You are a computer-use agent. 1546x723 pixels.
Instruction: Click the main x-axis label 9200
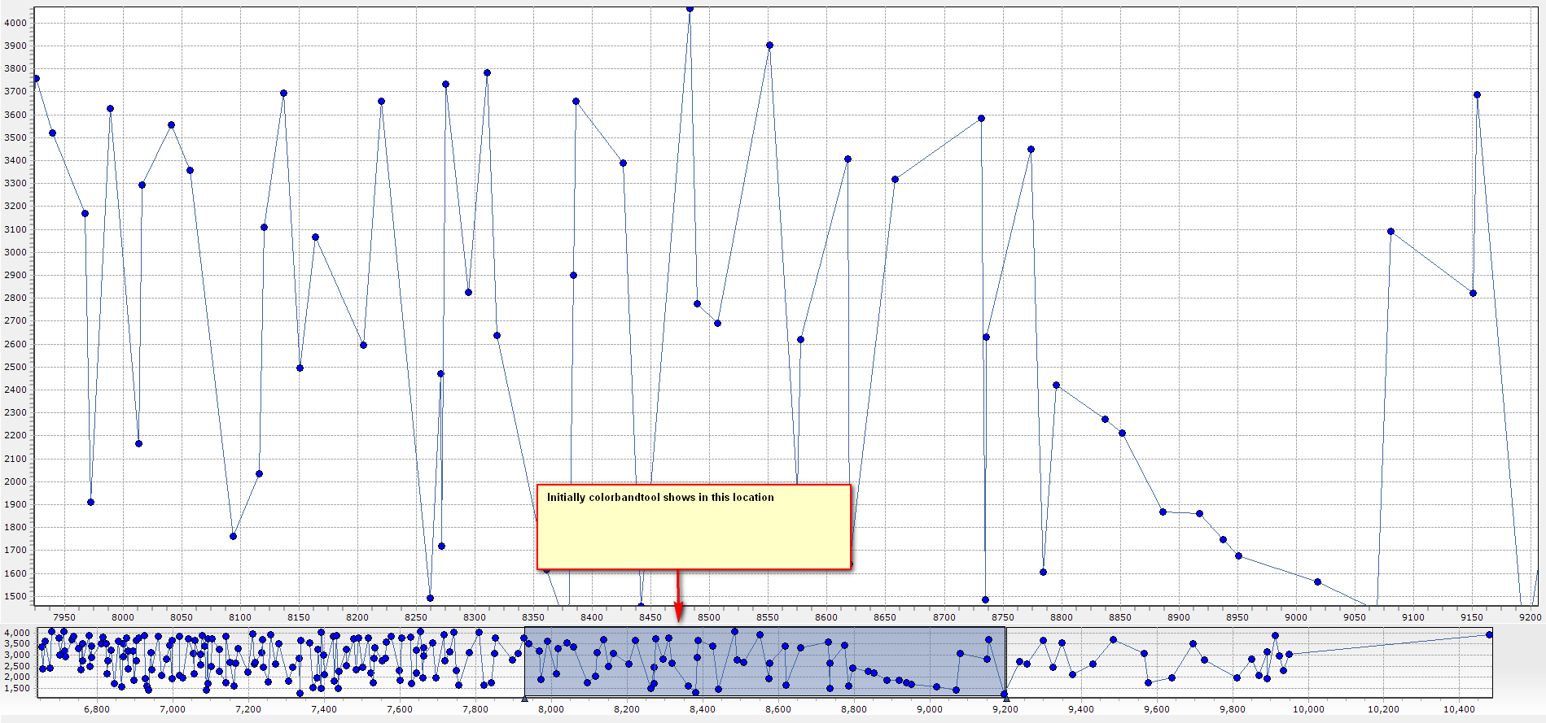pyautogui.click(x=1531, y=617)
